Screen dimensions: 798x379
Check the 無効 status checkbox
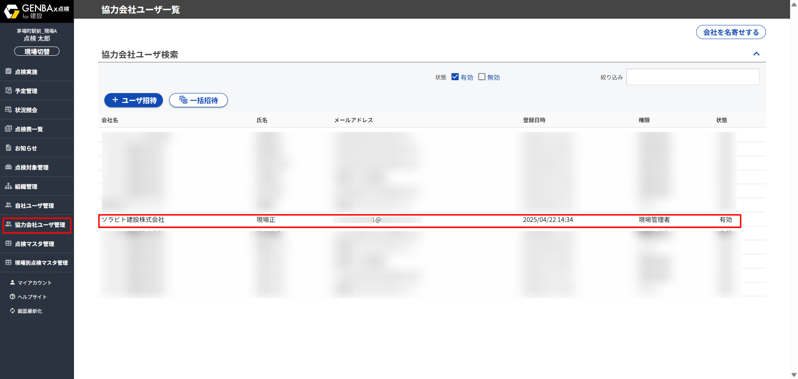(x=482, y=77)
